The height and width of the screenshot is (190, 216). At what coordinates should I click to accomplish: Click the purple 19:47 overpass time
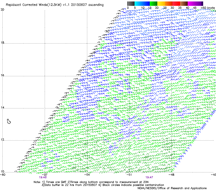tap(149, 177)
